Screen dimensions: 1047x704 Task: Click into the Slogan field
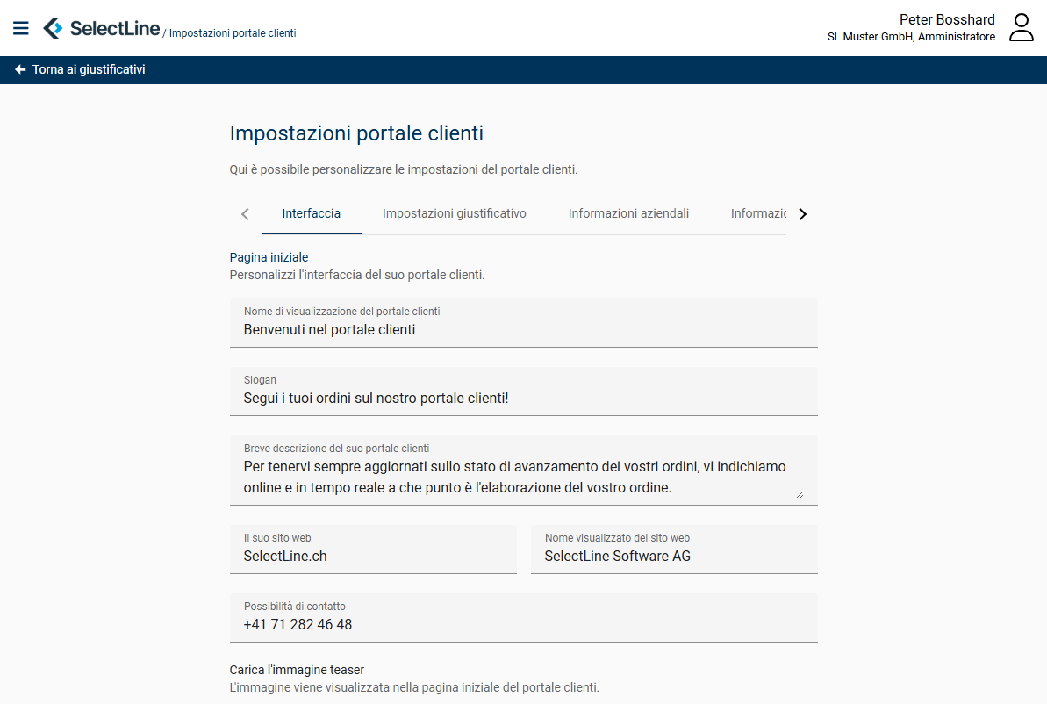click(x=523, y=399)
